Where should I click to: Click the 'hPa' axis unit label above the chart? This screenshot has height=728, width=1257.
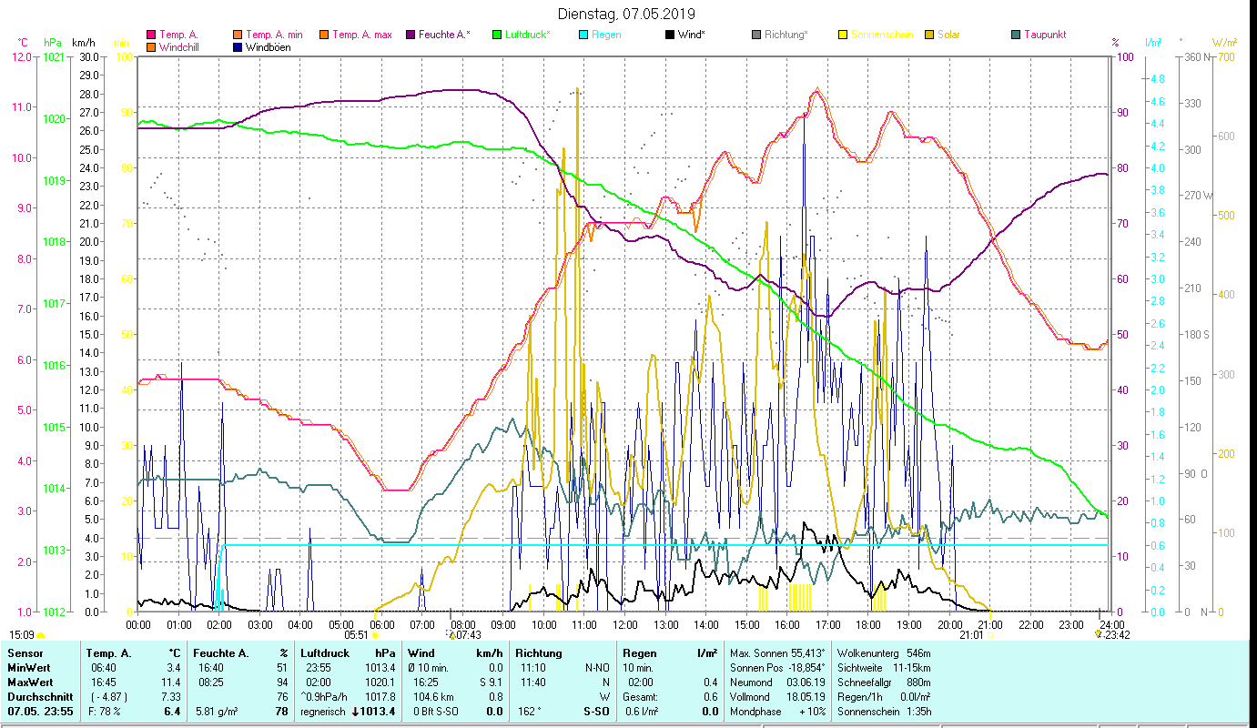(53, 43)
